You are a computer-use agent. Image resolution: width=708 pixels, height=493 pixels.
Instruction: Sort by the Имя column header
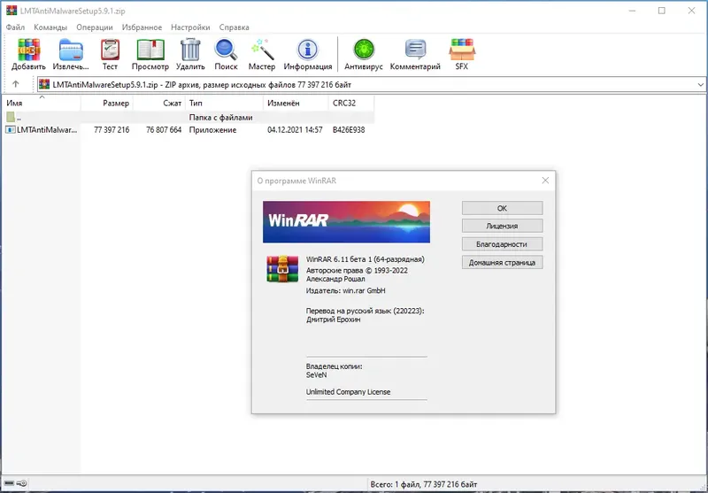pos(42,103)
